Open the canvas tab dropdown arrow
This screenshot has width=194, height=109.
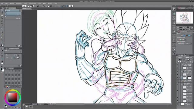(x=31, y=8)
